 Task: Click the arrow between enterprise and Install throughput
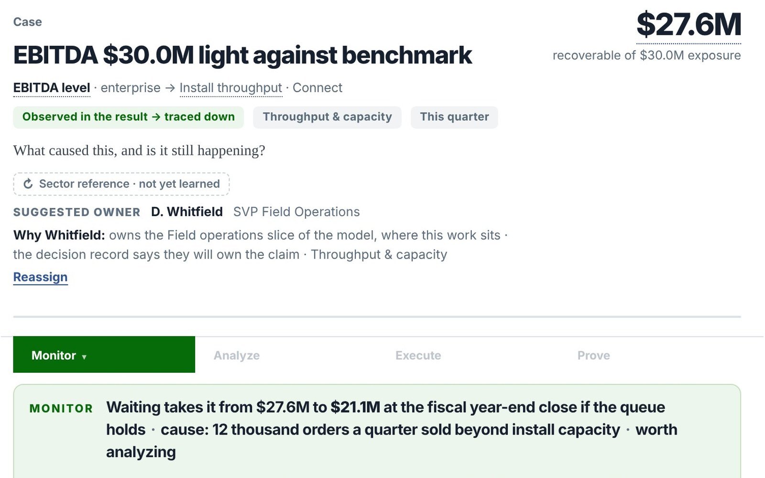170,88
